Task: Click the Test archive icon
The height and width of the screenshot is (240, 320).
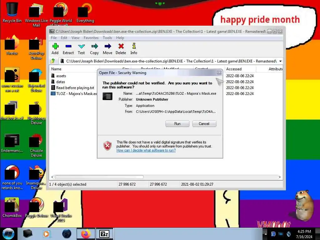Action: coord(81,48)
